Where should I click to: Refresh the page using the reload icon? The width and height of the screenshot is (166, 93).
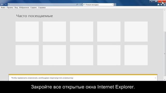click(x=81, y=5)
